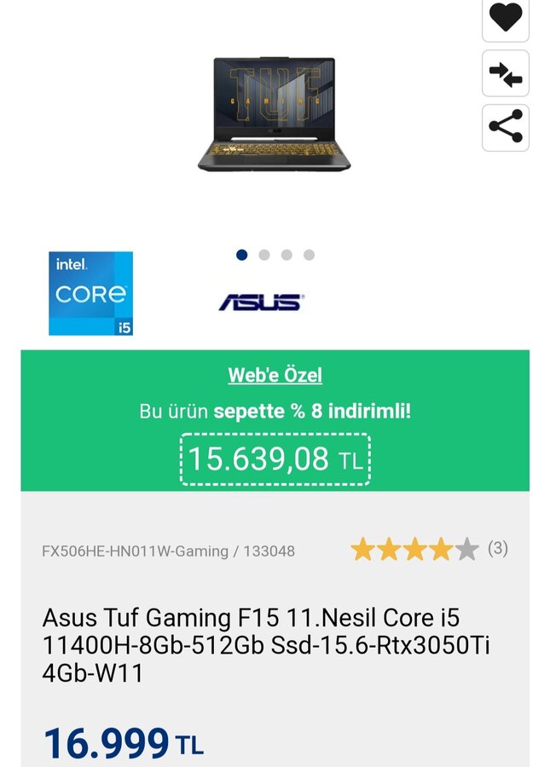Tap the Intel Core i5 badge
Image resolution: width=550 pixels, height=767 pixels.
click(x=90, y=293)
